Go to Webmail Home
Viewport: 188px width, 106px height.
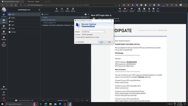4,44
